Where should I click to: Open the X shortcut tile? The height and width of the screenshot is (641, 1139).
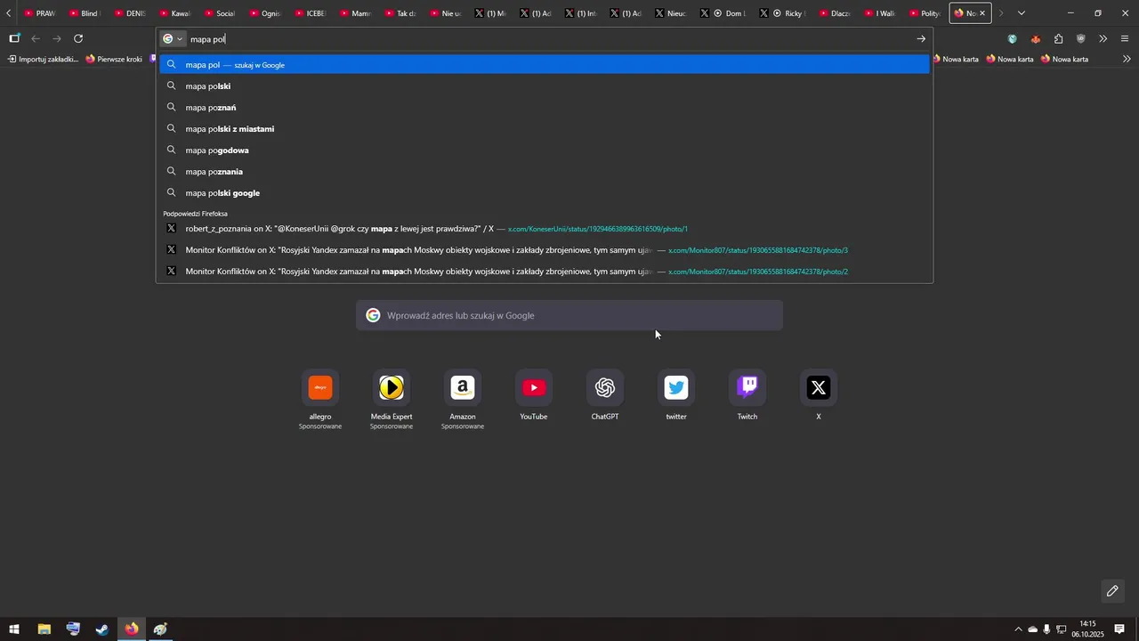[819, 388]
